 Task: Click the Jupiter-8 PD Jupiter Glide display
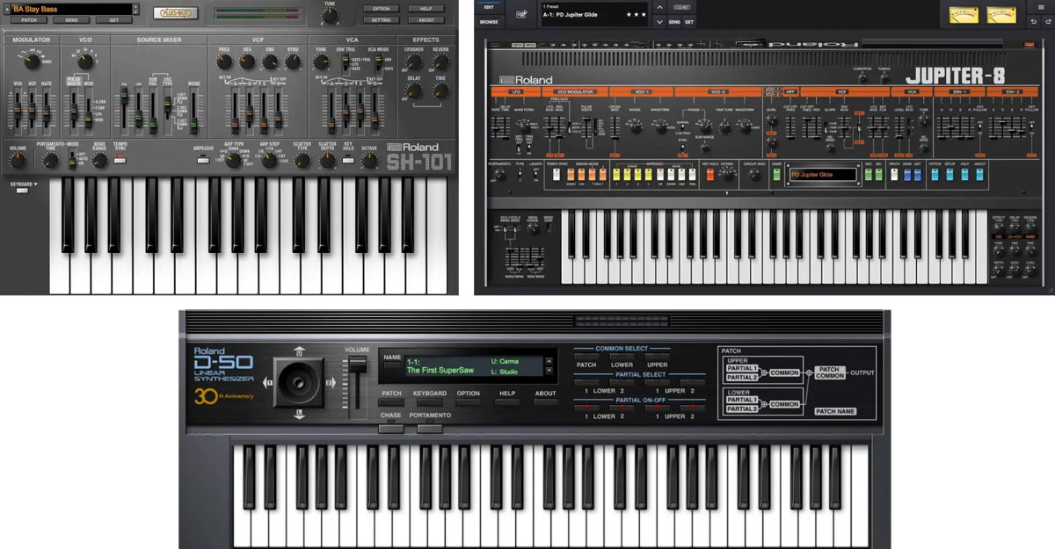[822, 174]
